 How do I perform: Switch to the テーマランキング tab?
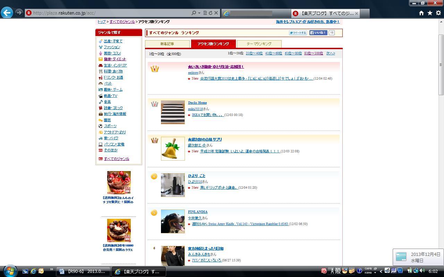259,44
